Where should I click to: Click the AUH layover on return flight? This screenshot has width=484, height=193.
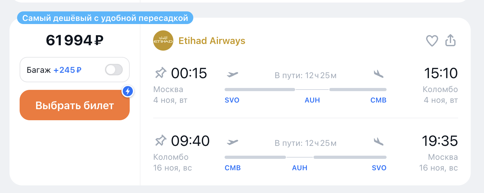point(300,168)
